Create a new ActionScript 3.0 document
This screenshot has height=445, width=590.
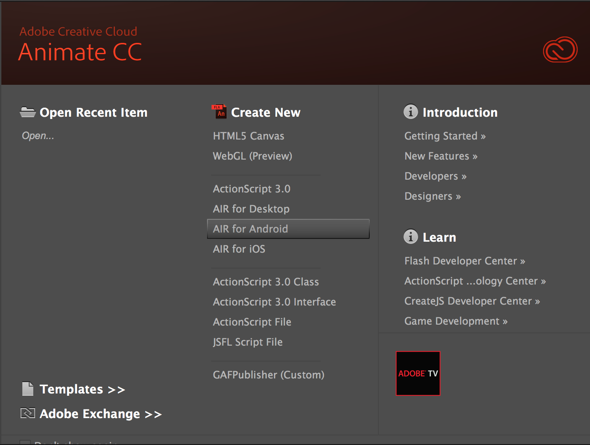pyautogui.click(x=252, y=189)
